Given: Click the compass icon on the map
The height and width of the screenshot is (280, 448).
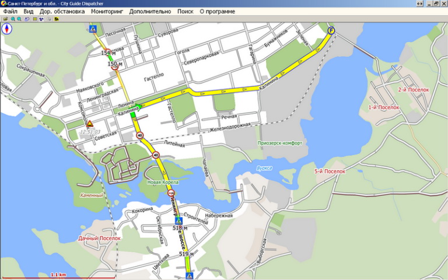Looking at the screenshot, I should 7,29.
